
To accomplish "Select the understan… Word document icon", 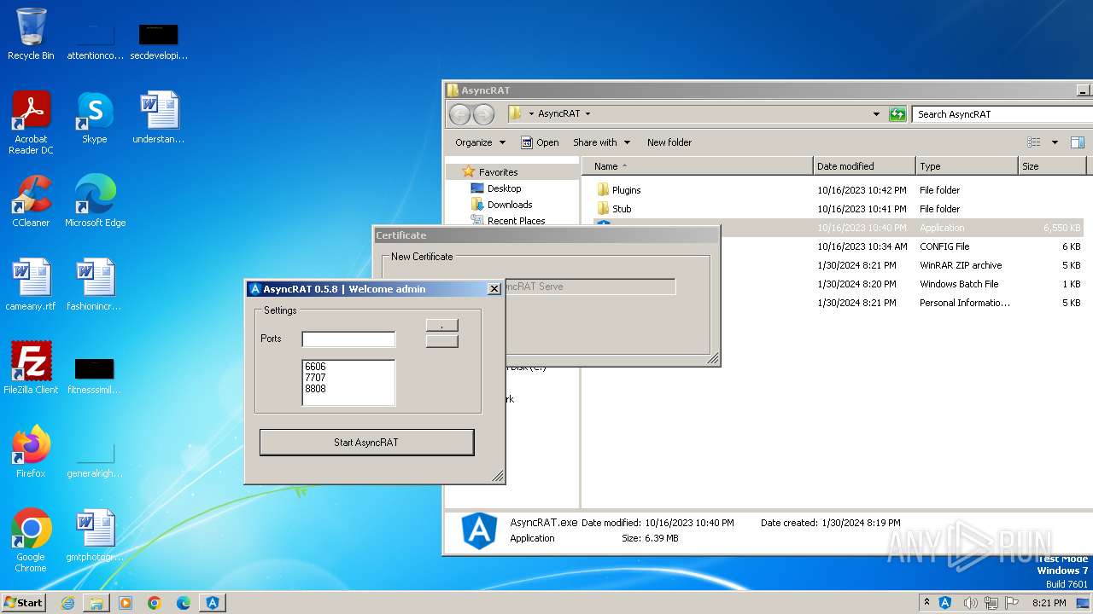I will click(159, 118).
